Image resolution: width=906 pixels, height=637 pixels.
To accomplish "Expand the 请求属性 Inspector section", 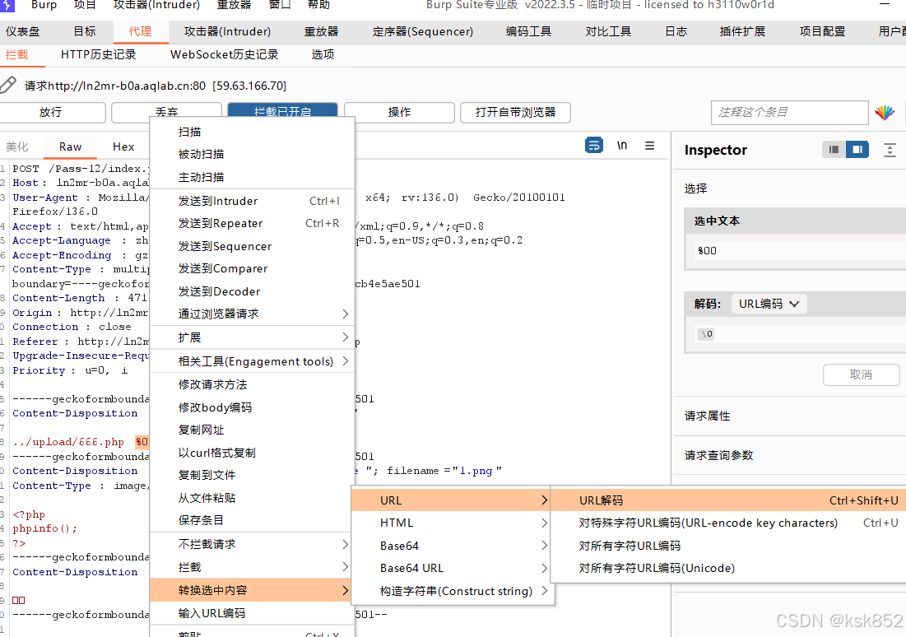I will coord(789,416).
